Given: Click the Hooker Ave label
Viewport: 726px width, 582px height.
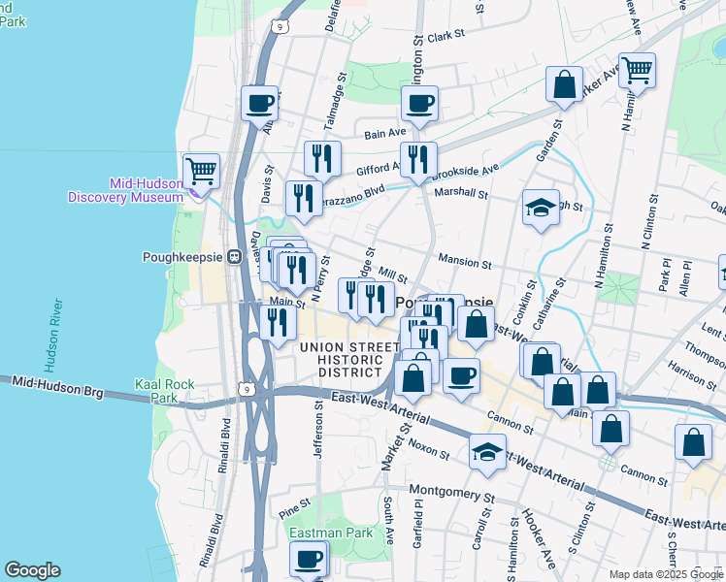Looking at the screenshot, I should pyautogui.click(x=539, y=539).
